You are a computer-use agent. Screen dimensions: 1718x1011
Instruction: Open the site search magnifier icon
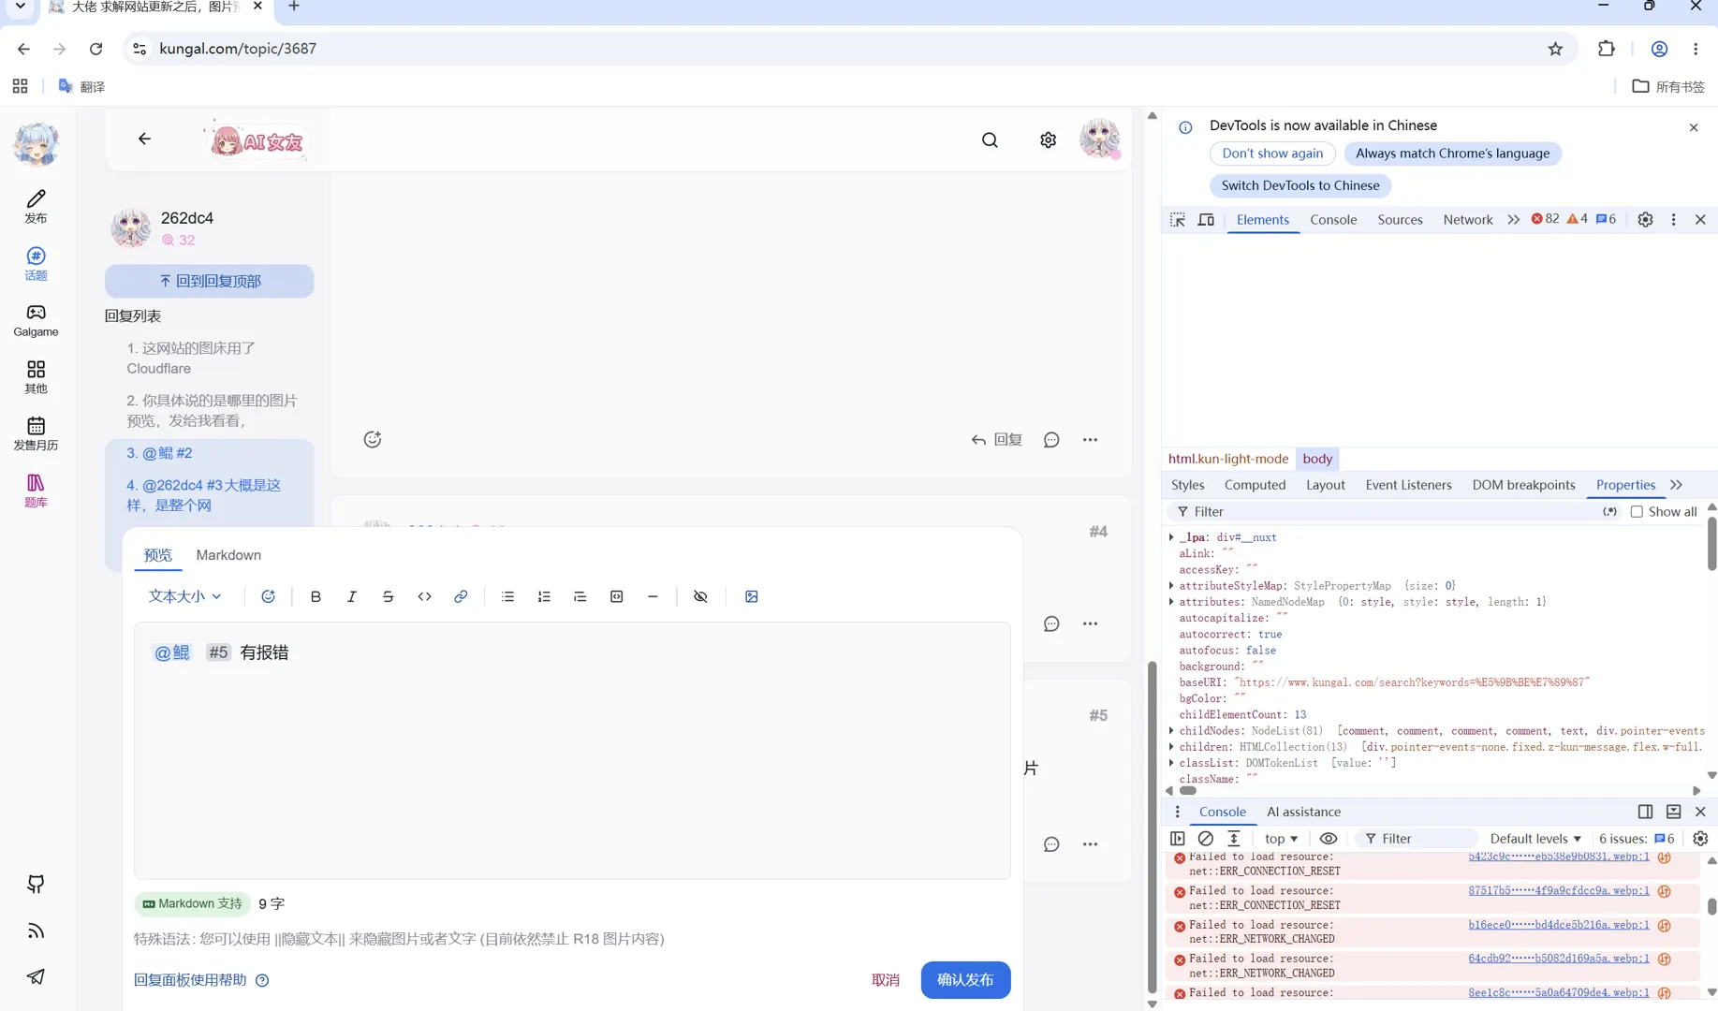(x=990, y=139)
